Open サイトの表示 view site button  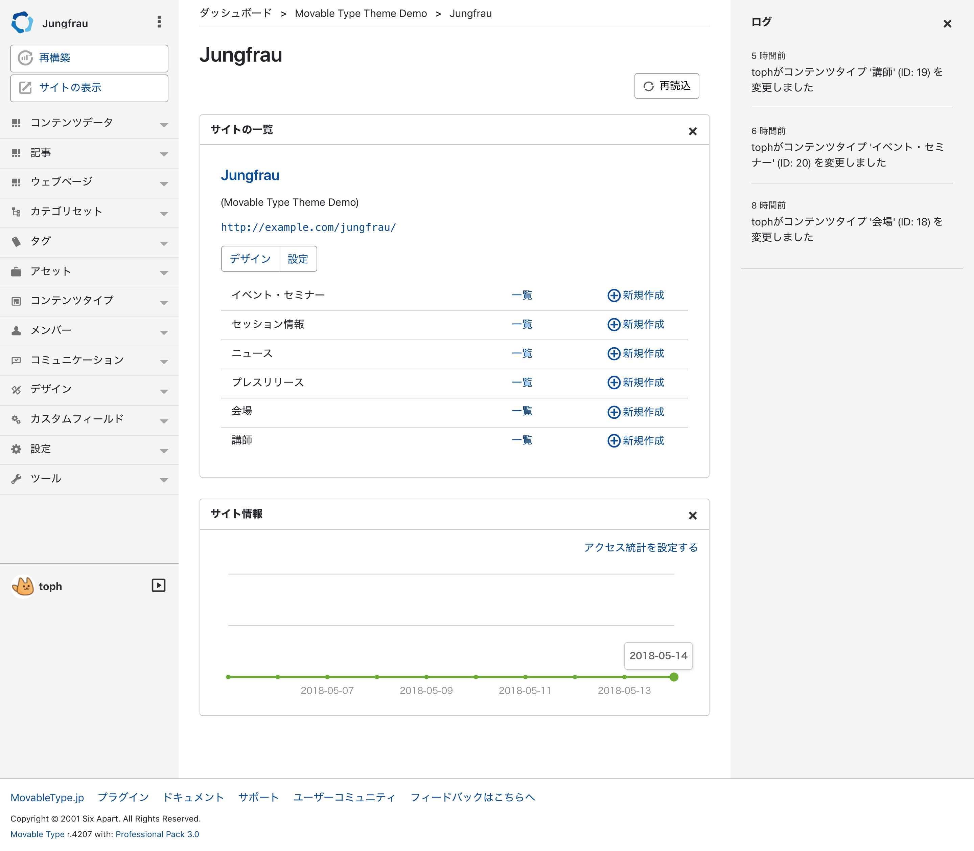89,88
